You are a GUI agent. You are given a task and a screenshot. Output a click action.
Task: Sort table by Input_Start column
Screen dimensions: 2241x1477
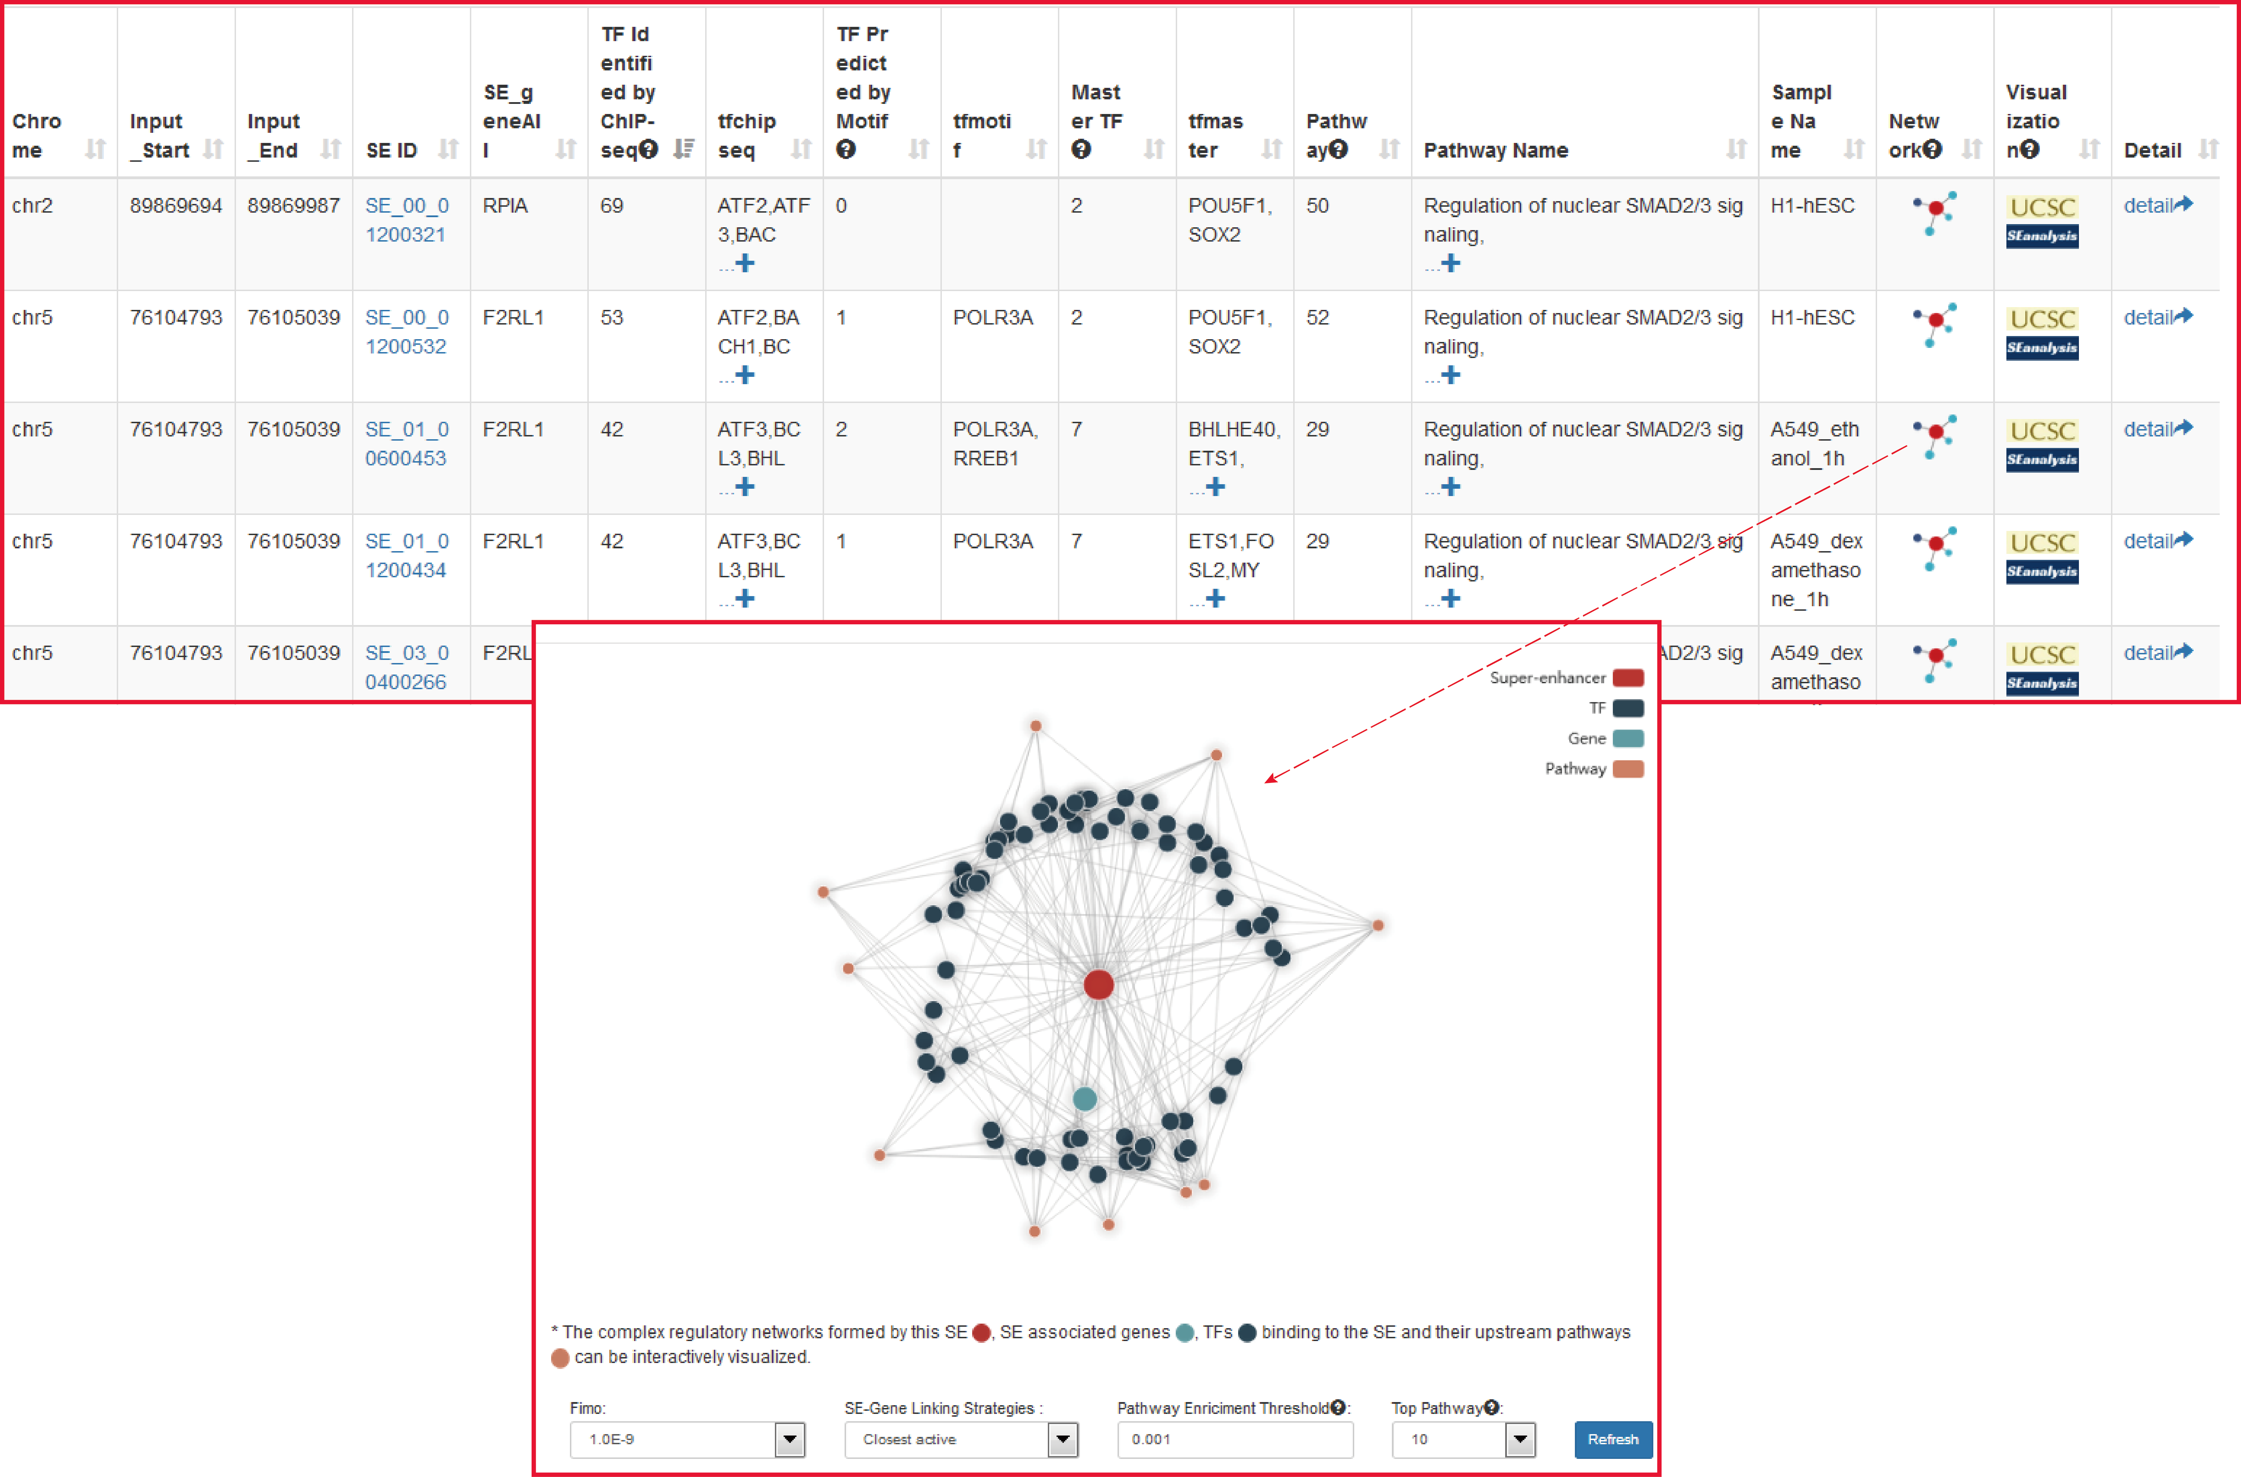(213, 149)
